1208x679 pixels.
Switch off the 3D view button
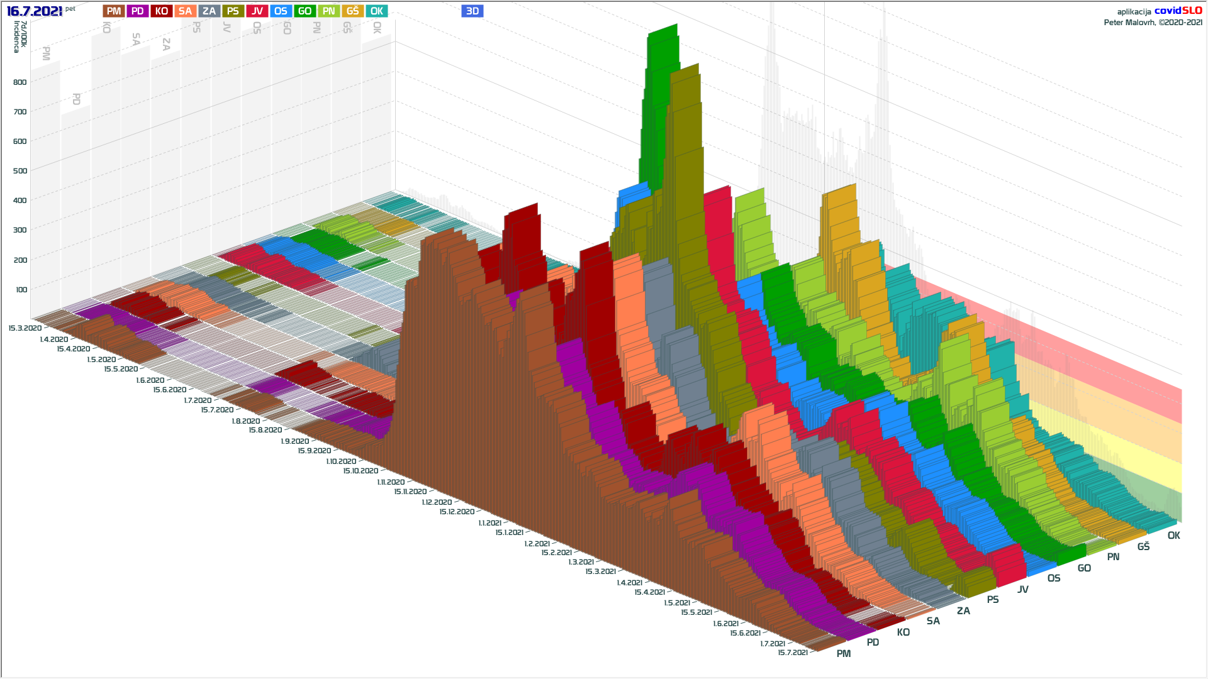[x=472, y=11]
